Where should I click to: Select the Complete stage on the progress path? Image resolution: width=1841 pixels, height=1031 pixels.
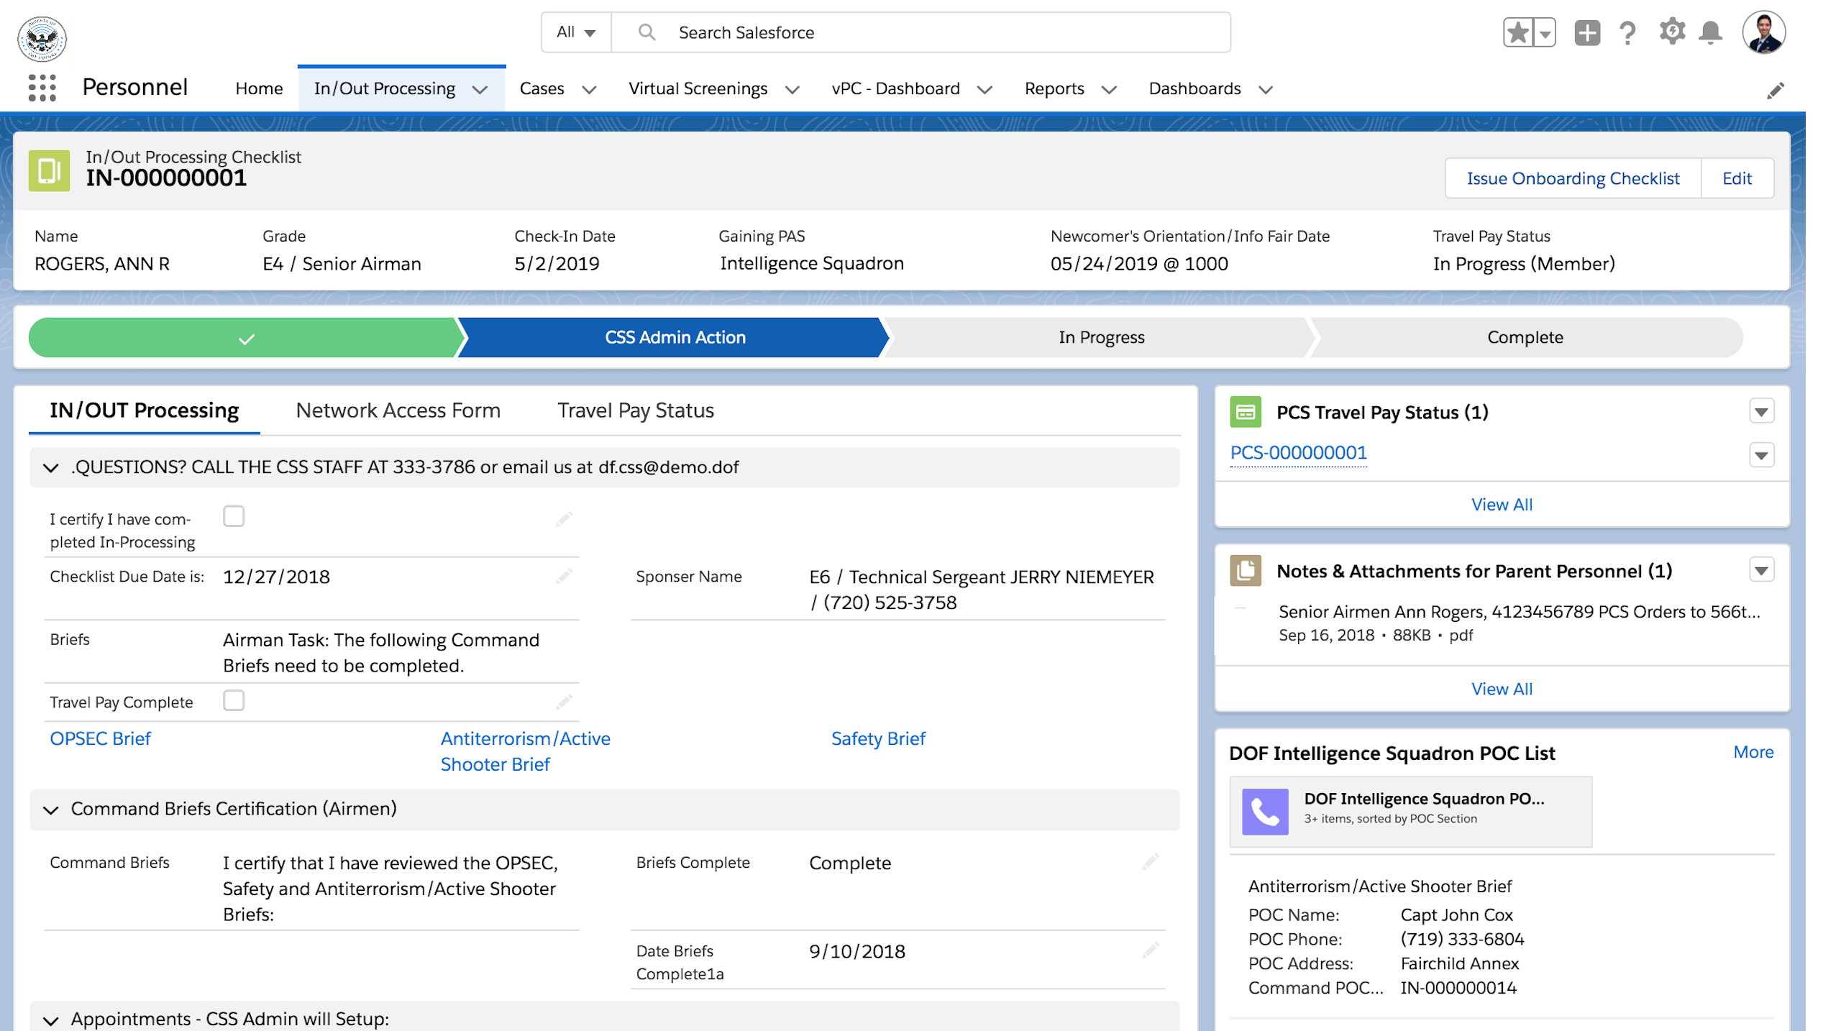1524,337
